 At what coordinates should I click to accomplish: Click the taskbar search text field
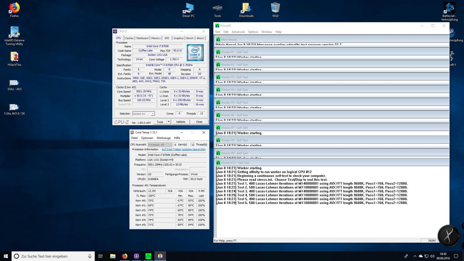pos(53,256)
